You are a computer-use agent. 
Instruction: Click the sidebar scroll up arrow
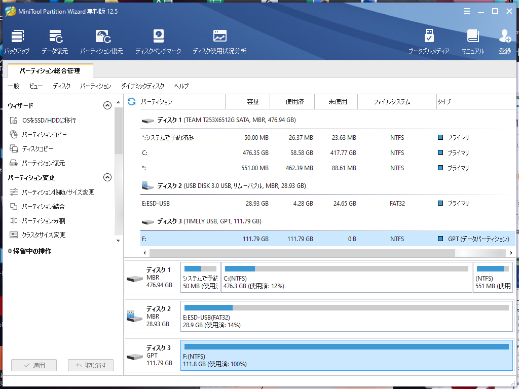pyautogui.click(x=118, y=103)
